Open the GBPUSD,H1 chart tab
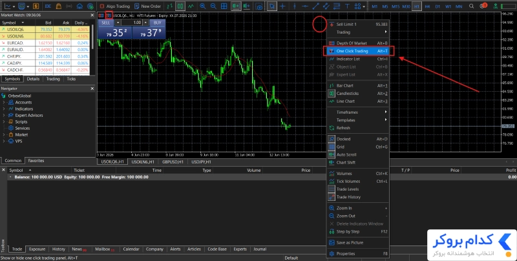 click(173, 162)
